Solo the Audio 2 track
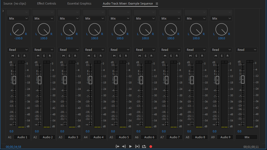This screenshot has height=150, width=267. pos(44,56)
